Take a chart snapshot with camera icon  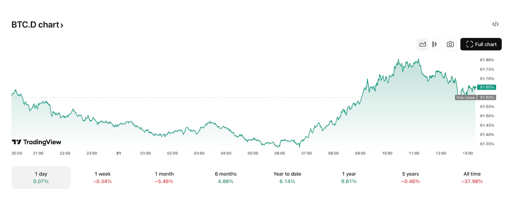coord(450,44)
